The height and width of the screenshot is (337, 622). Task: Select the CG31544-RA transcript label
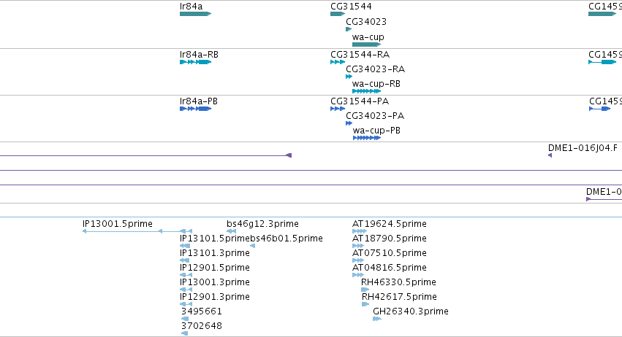(x=360, y=55)
